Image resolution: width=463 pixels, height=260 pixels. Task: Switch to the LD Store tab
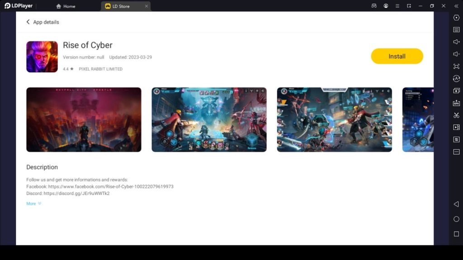coord(122,6)
